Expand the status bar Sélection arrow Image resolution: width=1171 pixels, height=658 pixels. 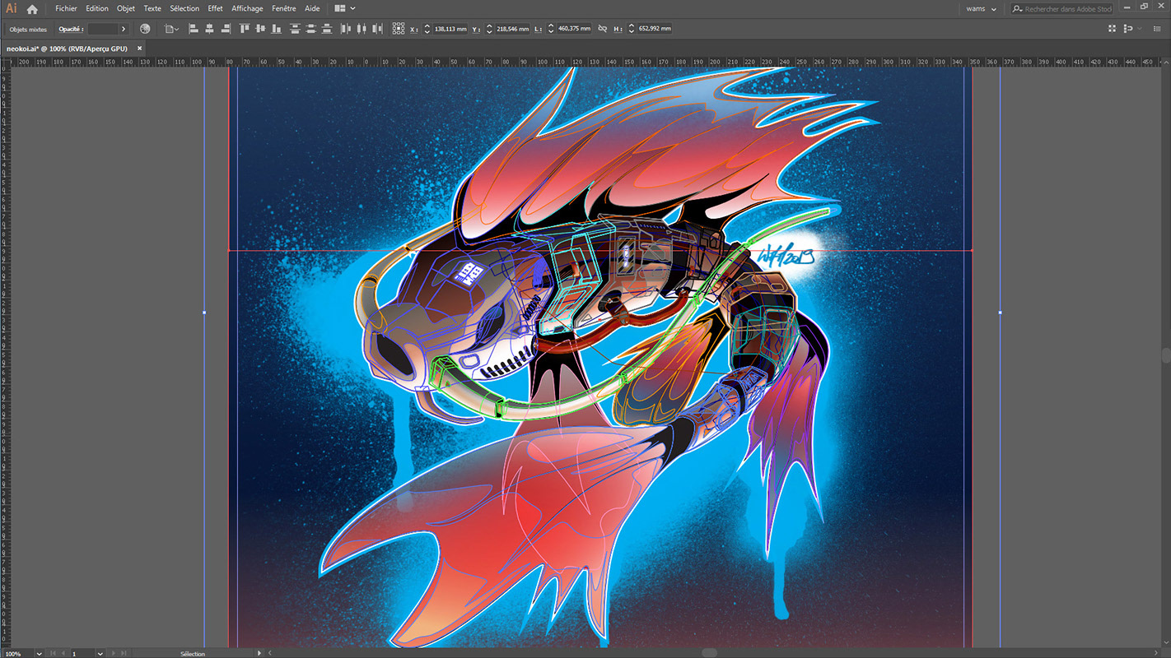click(x=259, y=654)
